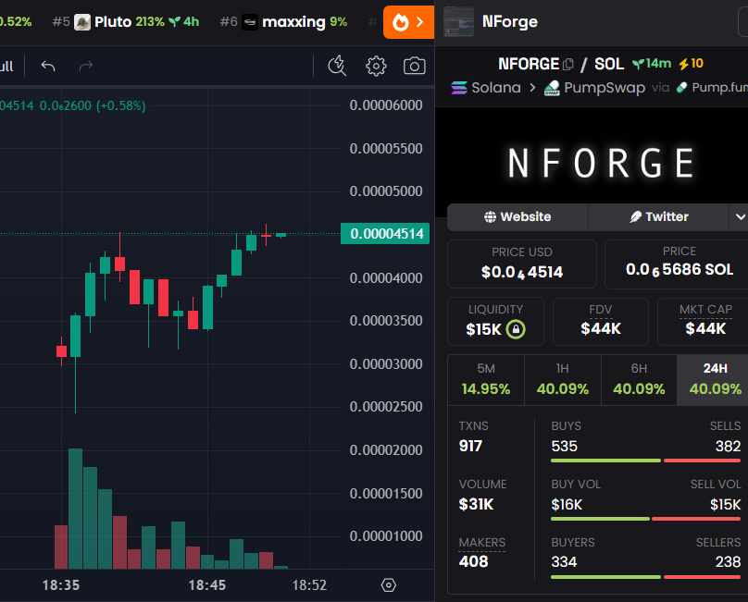This screenshot has height=602, width=748.
Task: Open the NFORGE token Website
Action: pyautogui.click(x=517, y=216)
